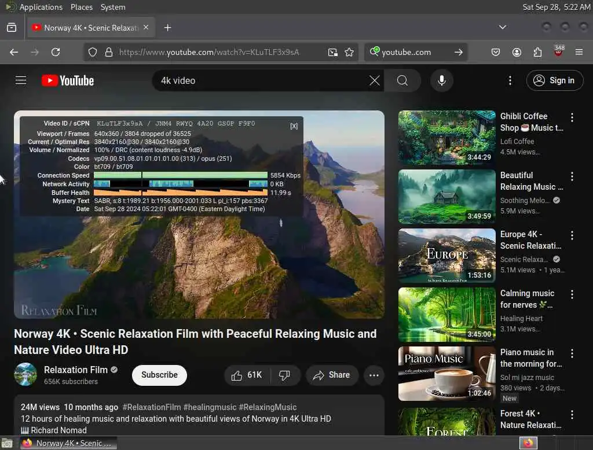Image resolution: width=593 pixels, height=450 pixels.
Task: Follow the #RelaxationFilm hashtag
Action: (152, 407)
